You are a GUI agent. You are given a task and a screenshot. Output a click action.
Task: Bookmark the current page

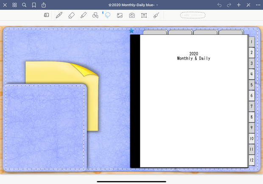click(34, 5)
